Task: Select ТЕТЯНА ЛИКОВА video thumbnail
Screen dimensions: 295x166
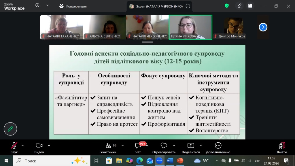Action: 190,27
